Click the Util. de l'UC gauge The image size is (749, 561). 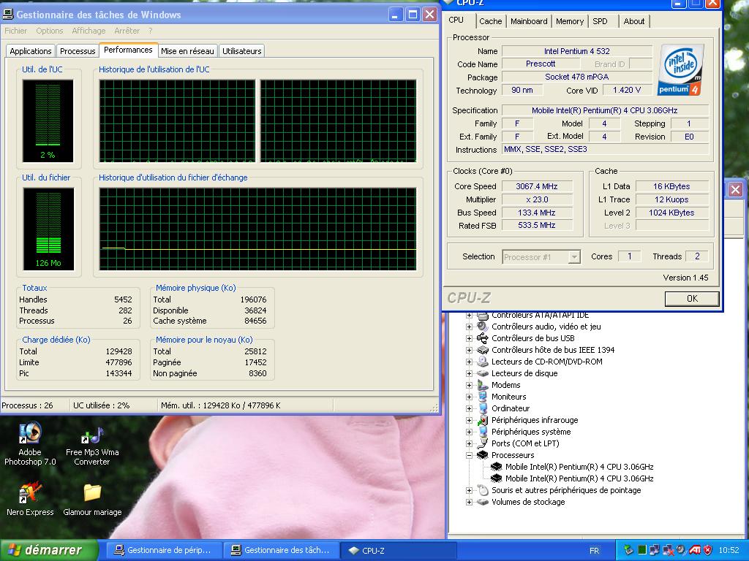tap(48, 121)
